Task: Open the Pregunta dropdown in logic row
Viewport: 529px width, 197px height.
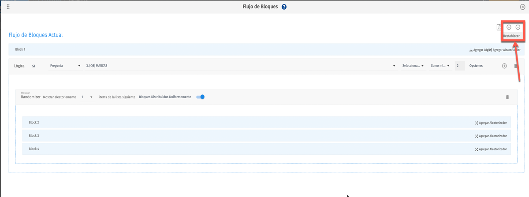Action: (65, 66)
